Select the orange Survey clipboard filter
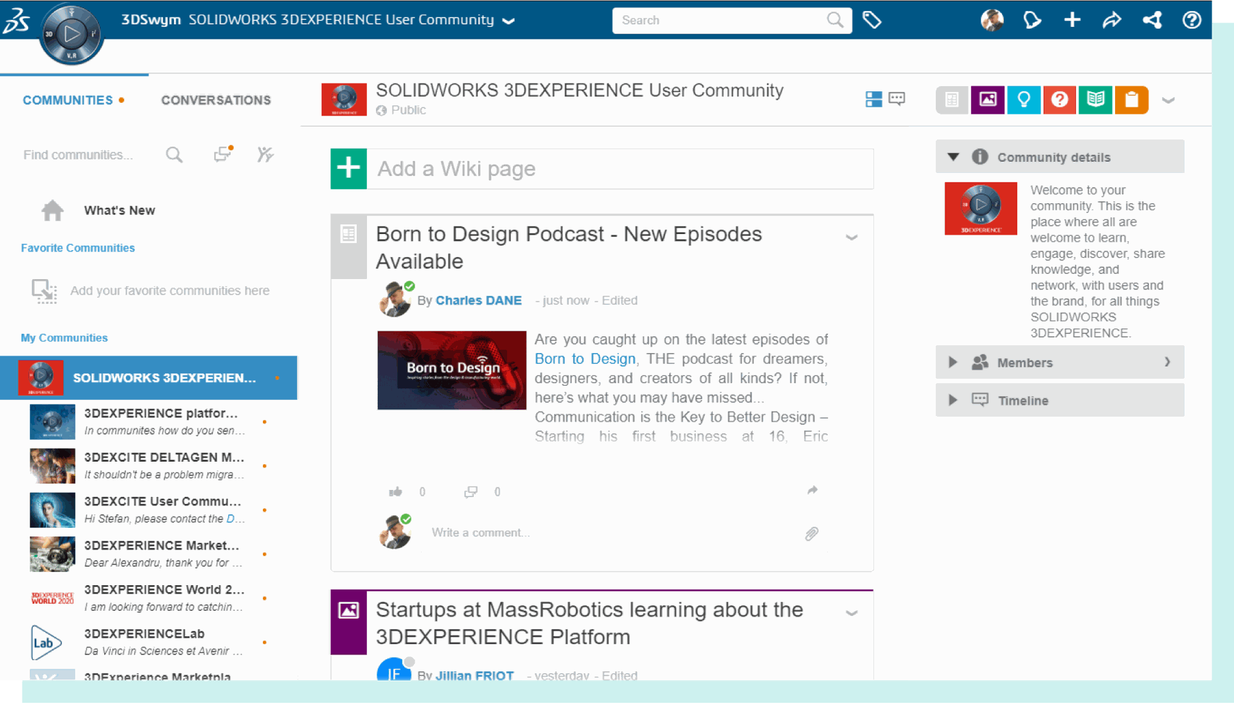The image size is (1234, 706). pos(1132,100)
